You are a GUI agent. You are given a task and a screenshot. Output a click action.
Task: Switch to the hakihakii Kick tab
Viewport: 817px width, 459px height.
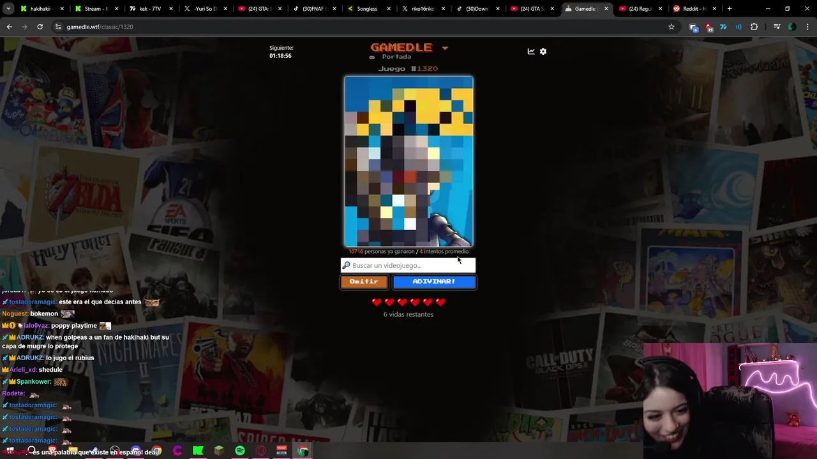click(x=42, y=9)
